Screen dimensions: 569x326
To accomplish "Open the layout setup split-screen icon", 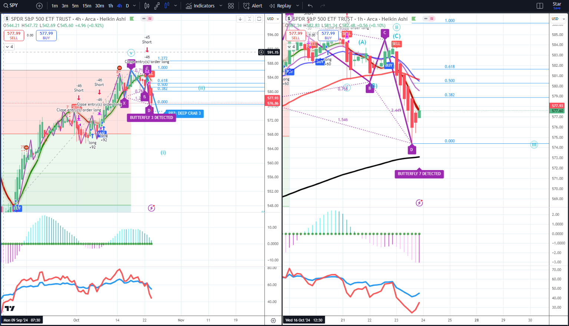I will pyautogui.click(x=540, y=6).
